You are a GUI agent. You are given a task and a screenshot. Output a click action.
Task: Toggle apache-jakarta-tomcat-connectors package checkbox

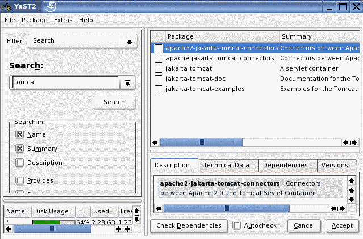pos(158,59)
